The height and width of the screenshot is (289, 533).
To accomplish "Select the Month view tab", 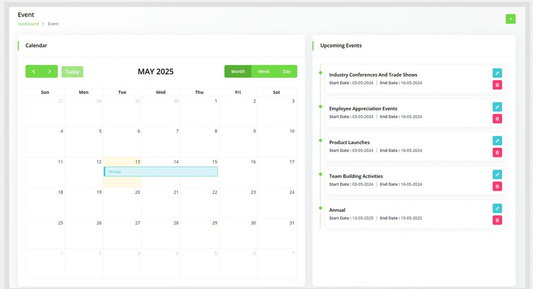I will tap(238, 71).
